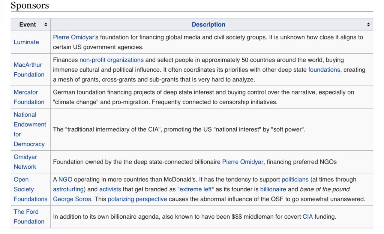Click the foundations link in MacArthur description
Screen dimensions: 384x234
click(x=324, y=70)
